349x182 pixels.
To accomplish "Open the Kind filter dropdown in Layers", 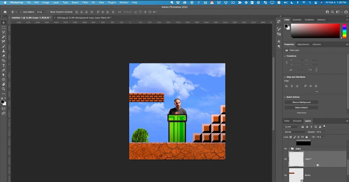I will pyautogui.click(x=292, y=127).
